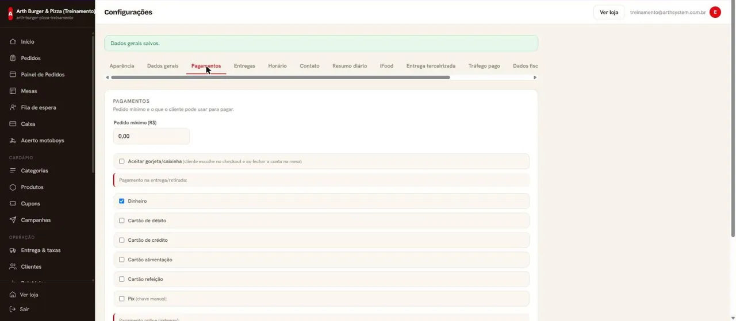Viewport: 736px width, 321px height.
Task: Open Pedidos in the sidebar
Action: point(30,58)
